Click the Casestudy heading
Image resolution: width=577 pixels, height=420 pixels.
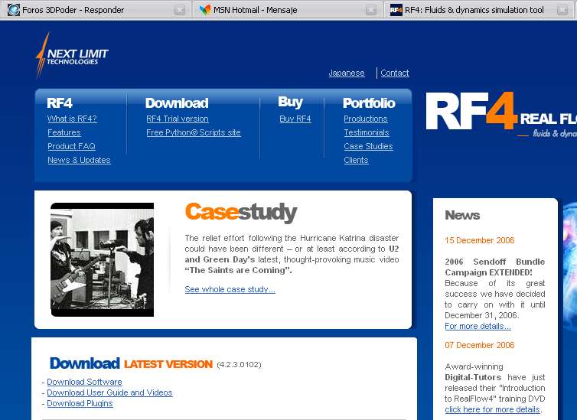pos(241,212)
